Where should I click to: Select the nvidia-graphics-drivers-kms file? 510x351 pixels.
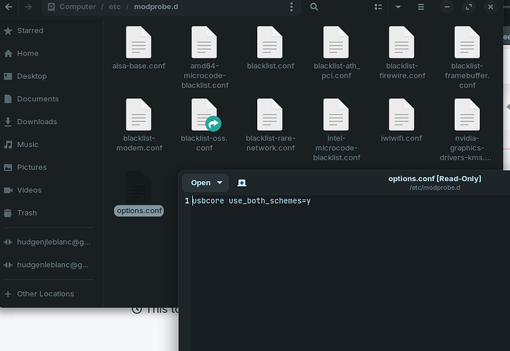click(x=466, y=130)
